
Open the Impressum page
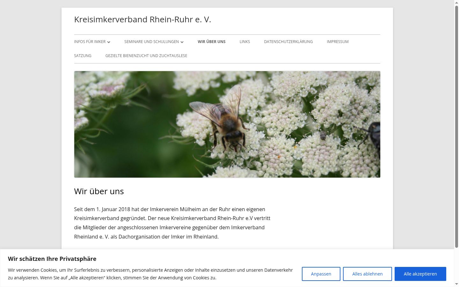338,42
